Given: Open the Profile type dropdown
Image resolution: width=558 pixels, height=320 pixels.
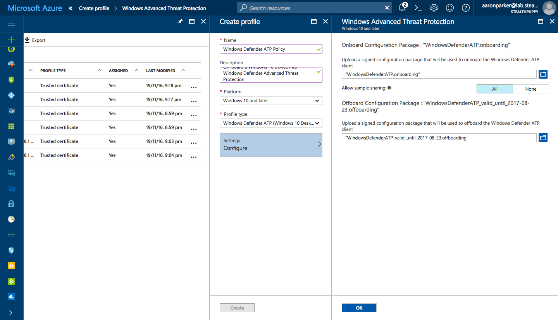Looking at the screenshot, I should (x=271, y=123).
